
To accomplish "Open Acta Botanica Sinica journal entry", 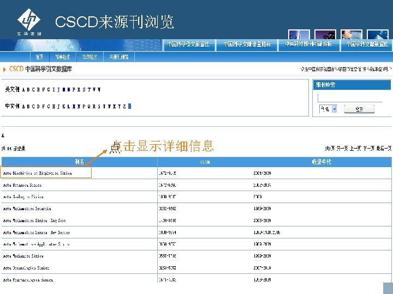I will click(x=22, y=185).
